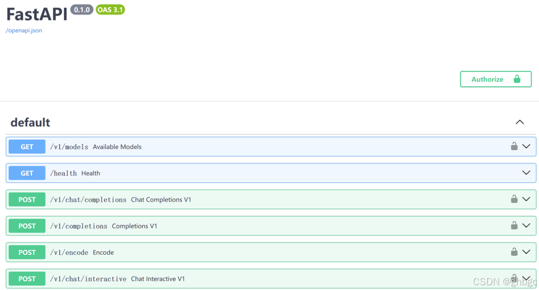Click the lock icon on /v1/encode row
Screen dimensions: 539x290
tap(514, 252)
